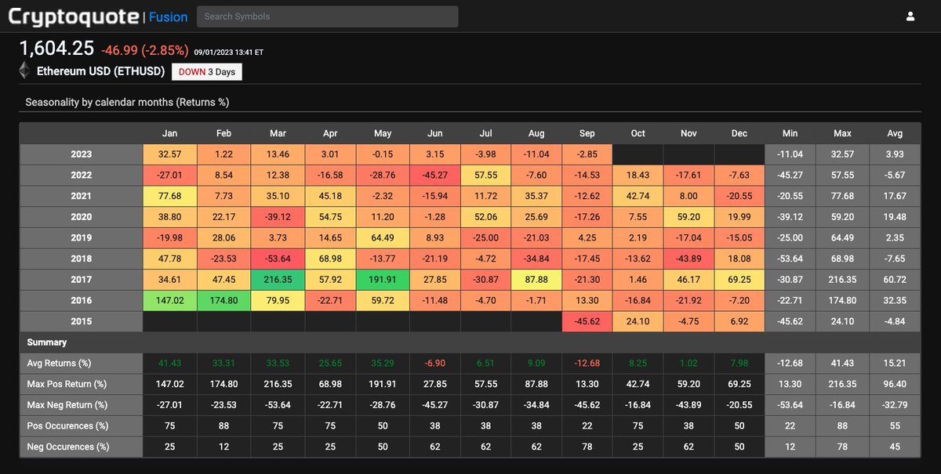Click the -39.12 cell for Mar 2020
The width and height of the screenshot is (941, 474).
278,217
